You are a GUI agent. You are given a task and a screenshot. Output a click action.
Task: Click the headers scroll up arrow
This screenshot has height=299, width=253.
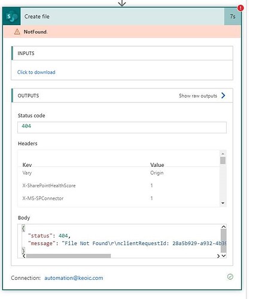coord(223,154)
